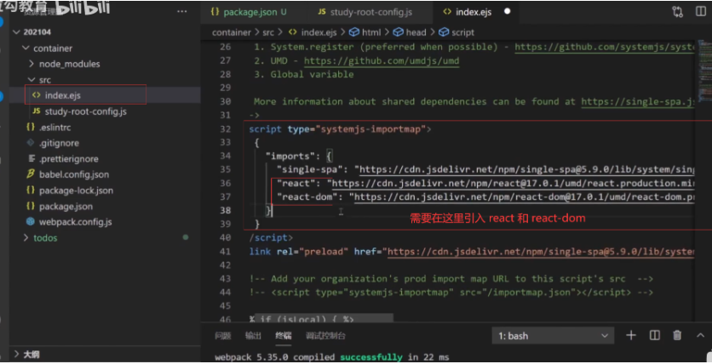Expand the node_modules folder
Screen dimensions: 712x364
(69, 64)
